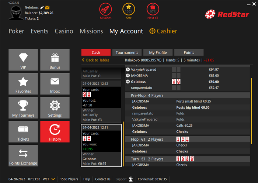Open the Missions main menu item
Viewport: 258px width, 183px height.
(x=91, y=31)
